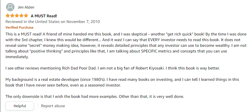Click the fourth orange rating star

point(21,16)
